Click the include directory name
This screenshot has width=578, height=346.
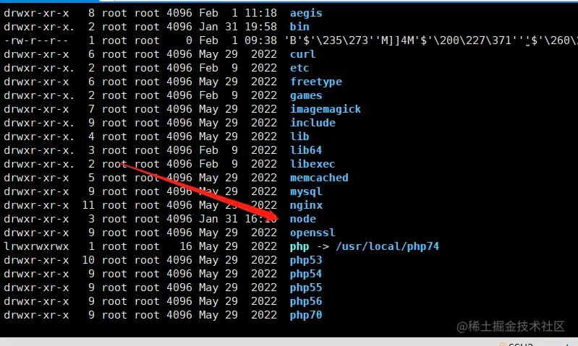313,123
